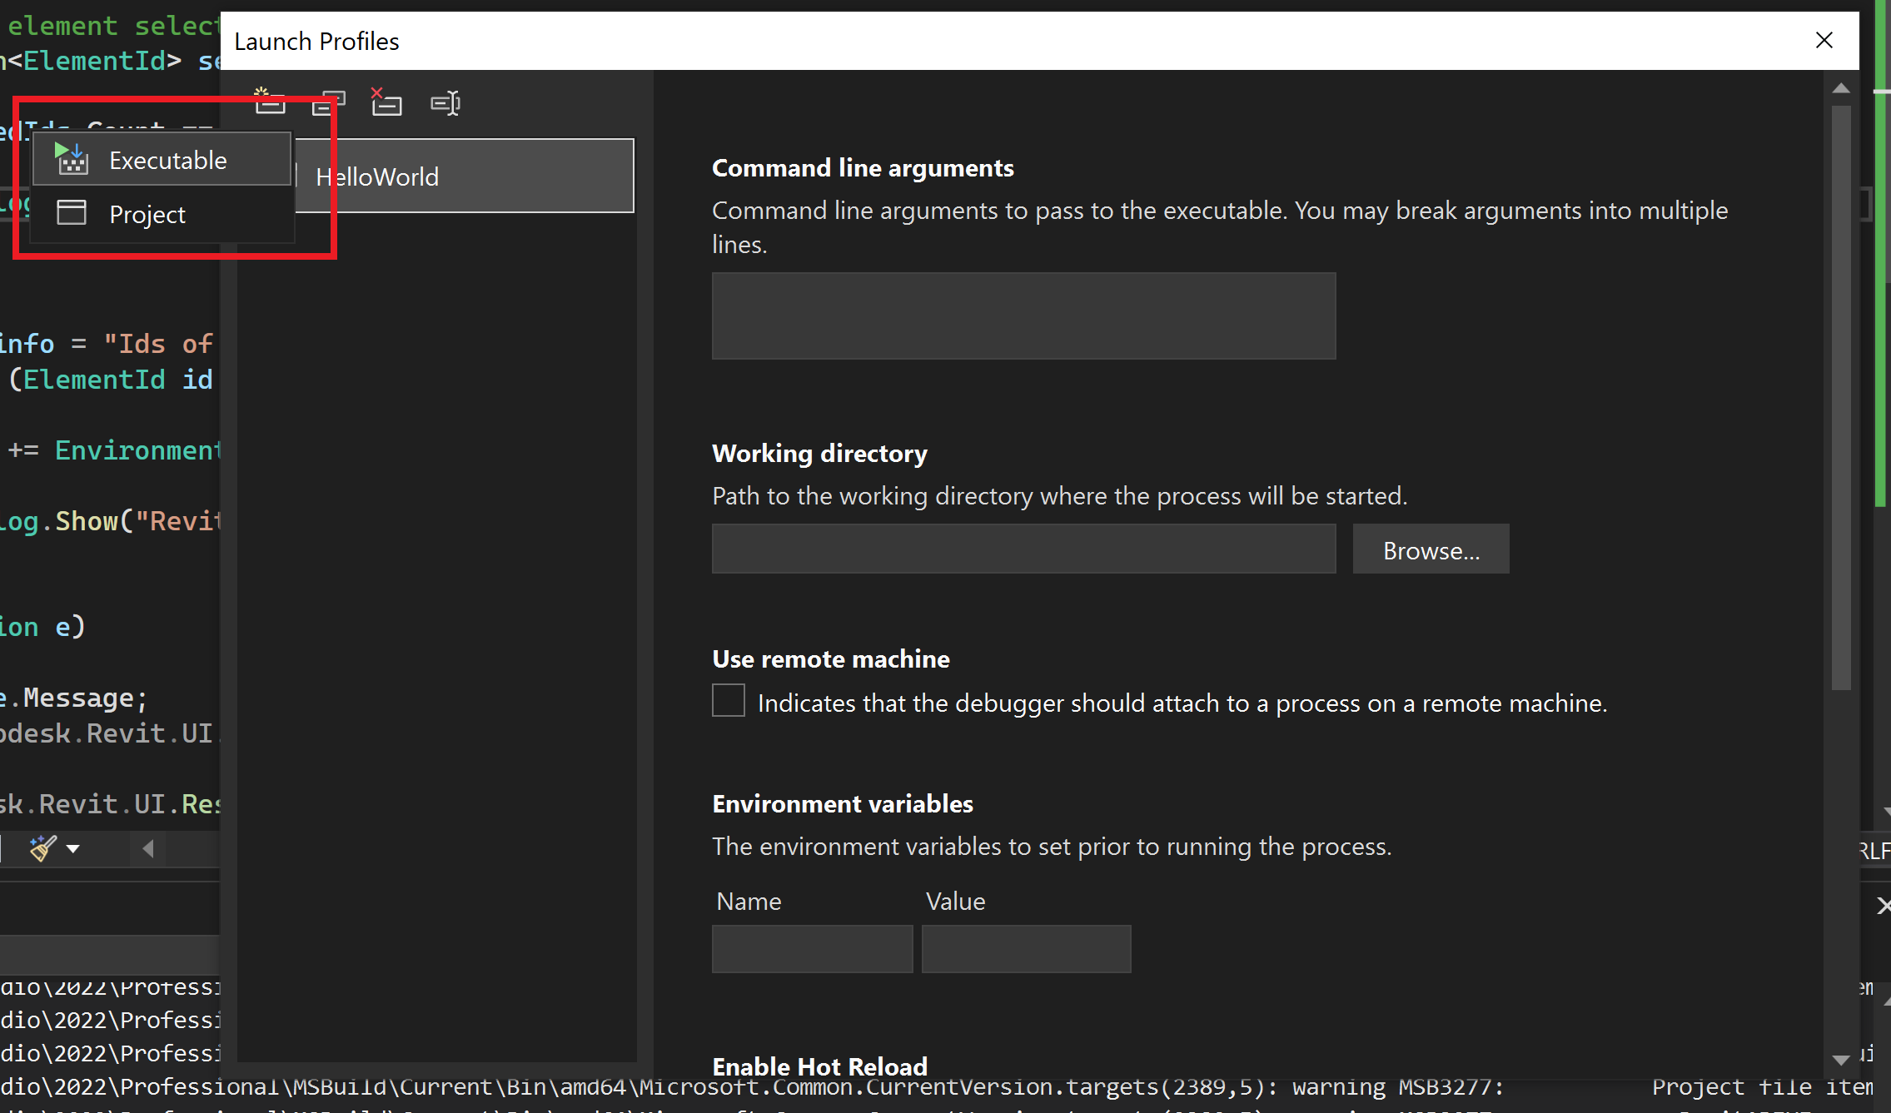1891x1113 pixels.
Task: Click the delete selected profile icon
Action: click(x=386, y=102)
